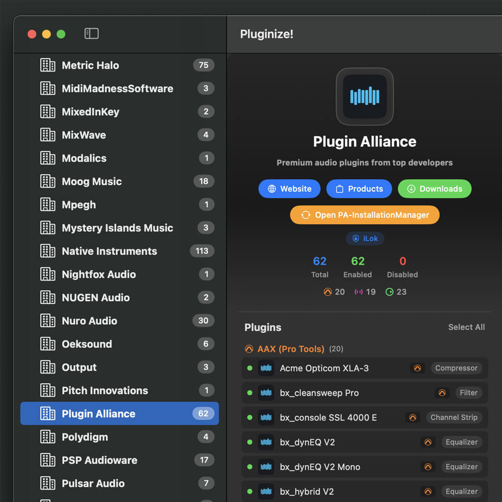Select Polydigm vendor in the sidebar
The width and height of the screenshot is (502, 502).
point(119,437)
